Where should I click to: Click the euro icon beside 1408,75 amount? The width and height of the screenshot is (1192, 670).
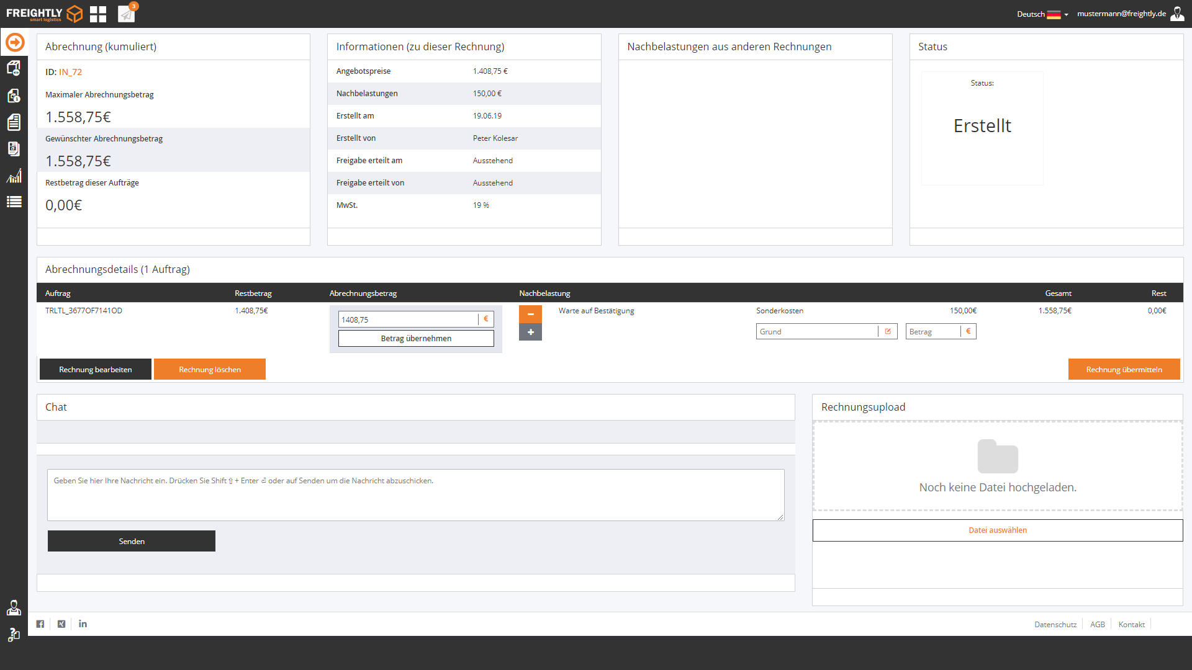485,319
